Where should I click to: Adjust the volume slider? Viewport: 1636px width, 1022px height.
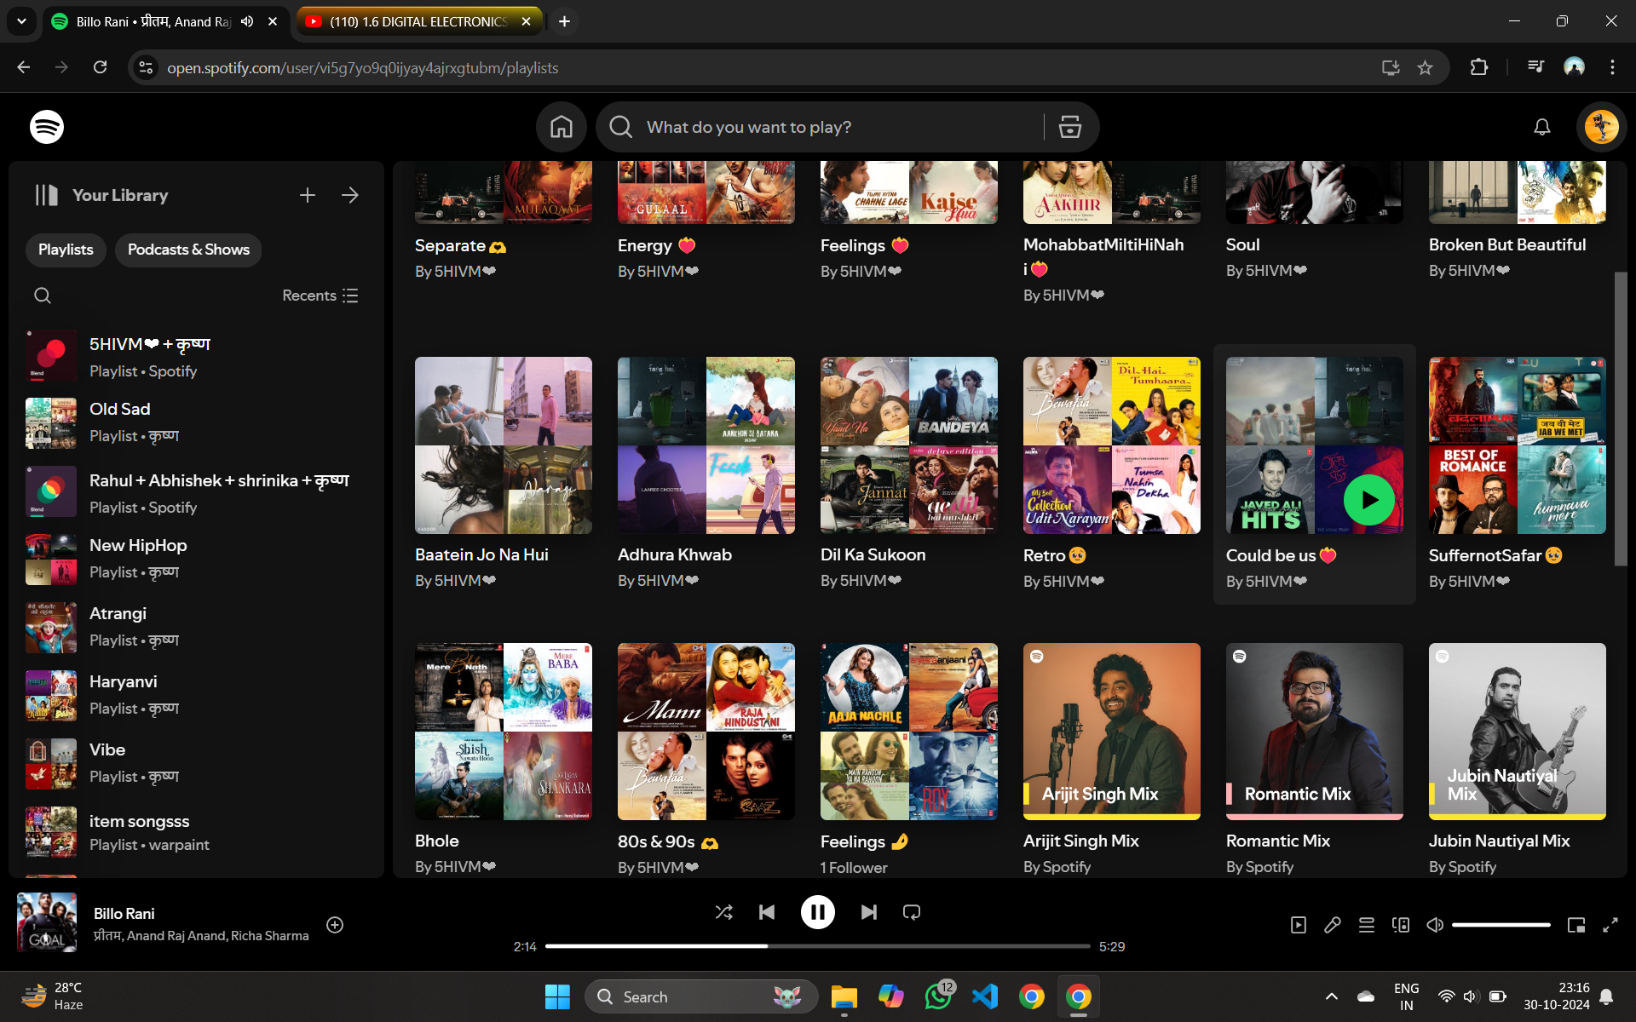coord(1501,925)
